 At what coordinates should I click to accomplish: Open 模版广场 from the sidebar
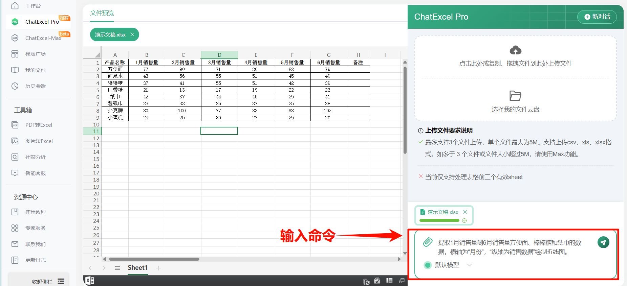[35, 54]
